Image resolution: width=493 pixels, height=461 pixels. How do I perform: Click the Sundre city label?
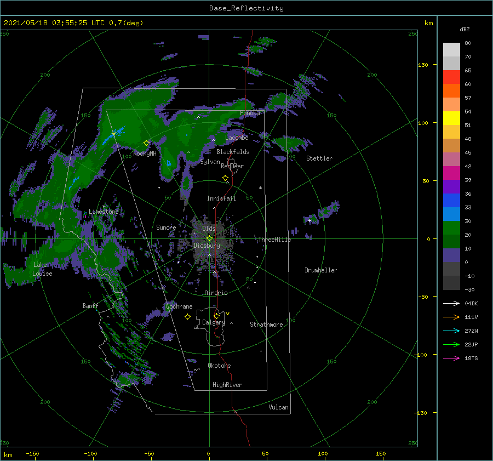point(166,227)
